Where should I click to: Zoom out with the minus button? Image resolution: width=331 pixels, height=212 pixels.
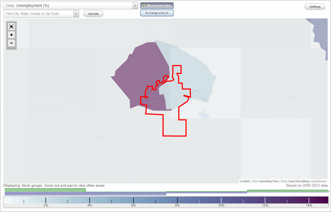coord(11,43)
